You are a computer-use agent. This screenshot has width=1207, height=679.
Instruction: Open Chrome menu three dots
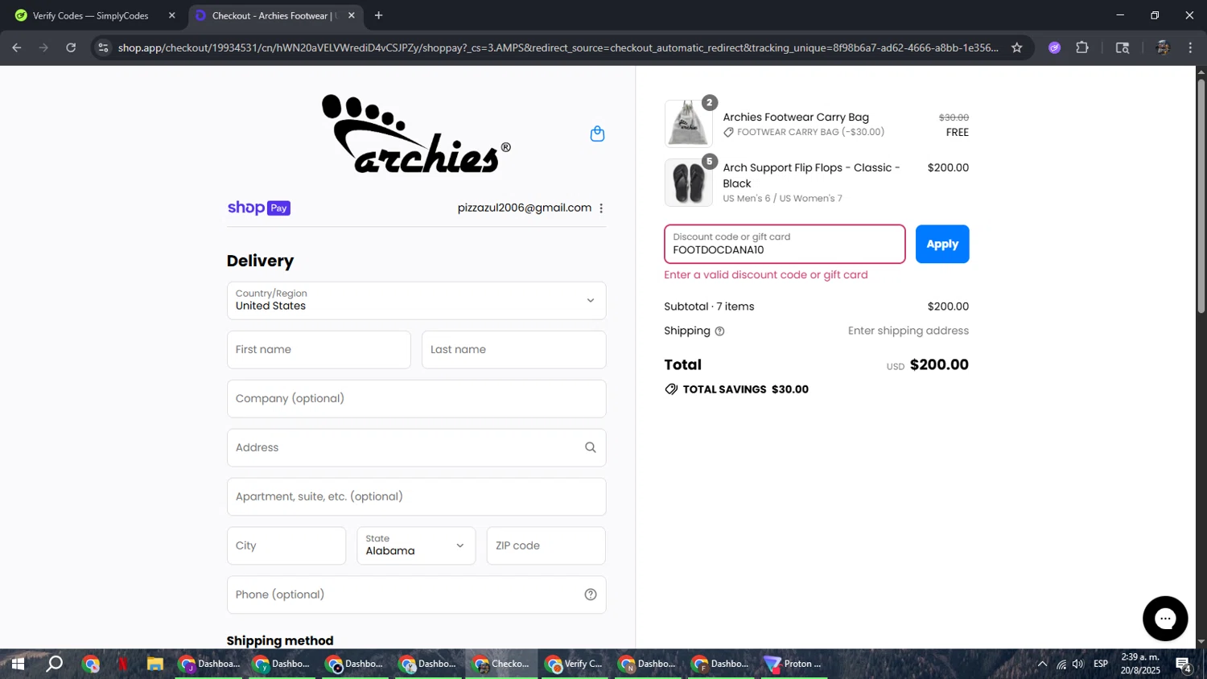coord(1190,48)
